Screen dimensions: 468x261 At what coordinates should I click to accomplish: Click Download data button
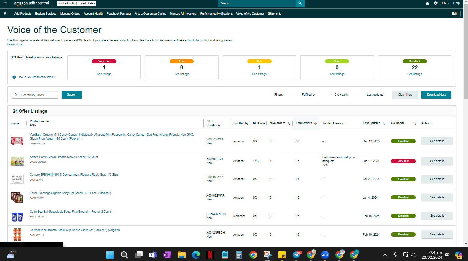click(436, 95)
